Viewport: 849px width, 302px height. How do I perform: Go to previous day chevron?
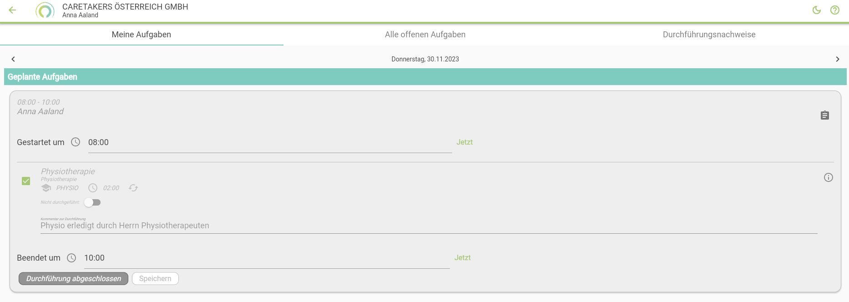(x=13, y=59)
